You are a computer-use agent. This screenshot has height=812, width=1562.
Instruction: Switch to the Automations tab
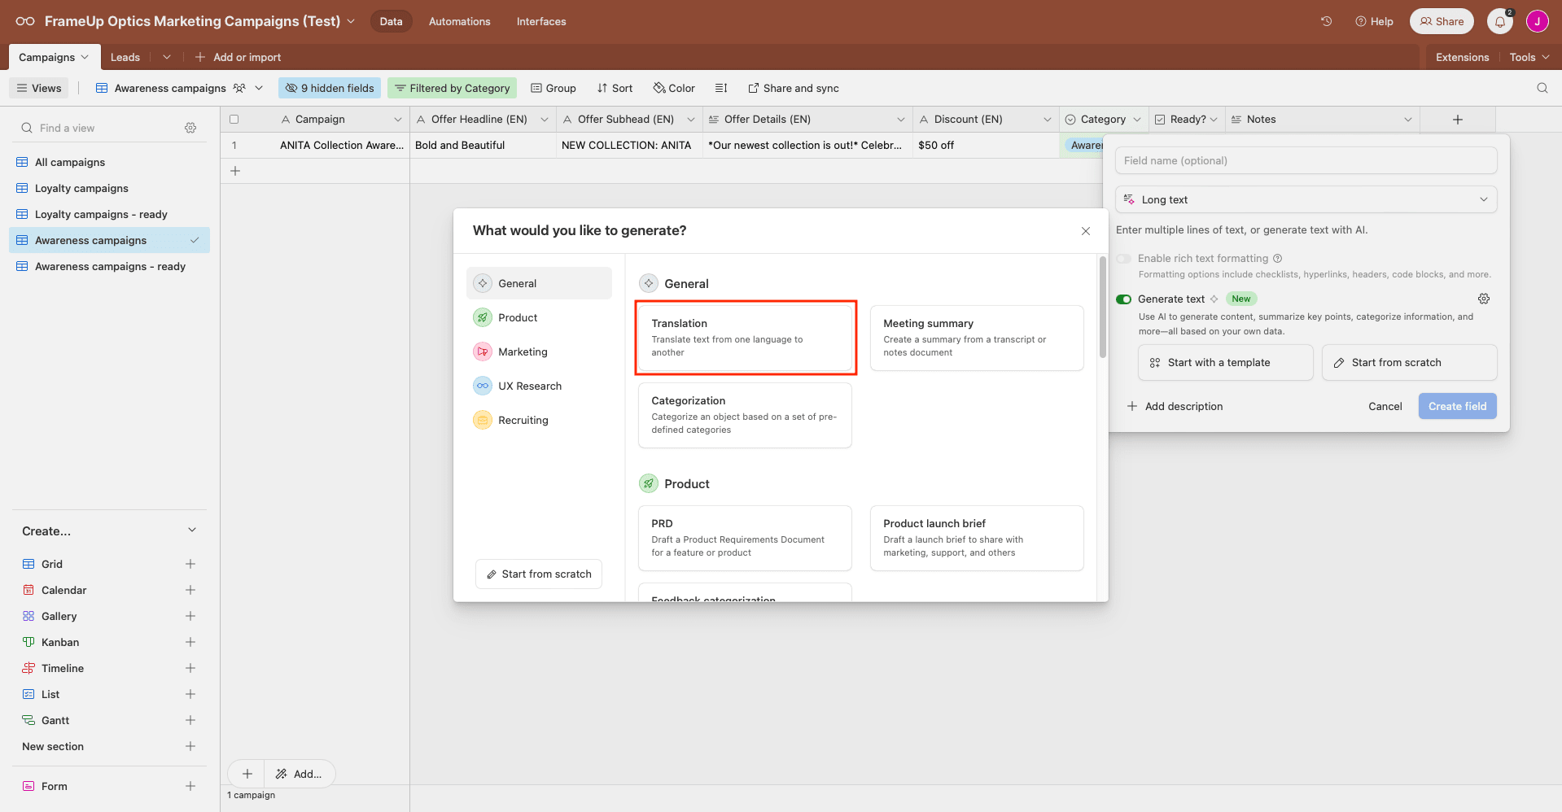point(459,21)
